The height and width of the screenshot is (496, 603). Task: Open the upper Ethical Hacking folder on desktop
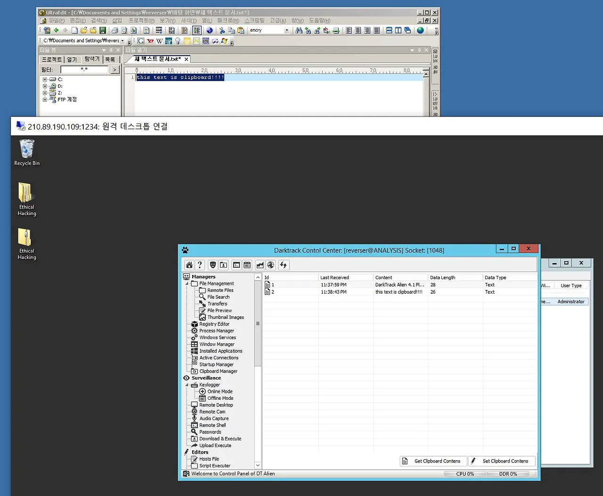27,199
